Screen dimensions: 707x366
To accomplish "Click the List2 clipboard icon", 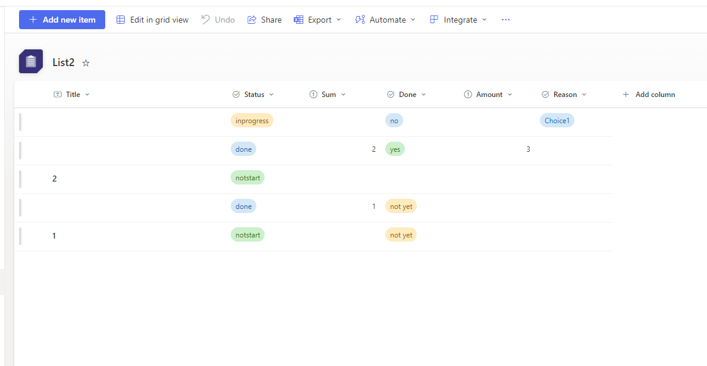I will (x=31, y=61).
